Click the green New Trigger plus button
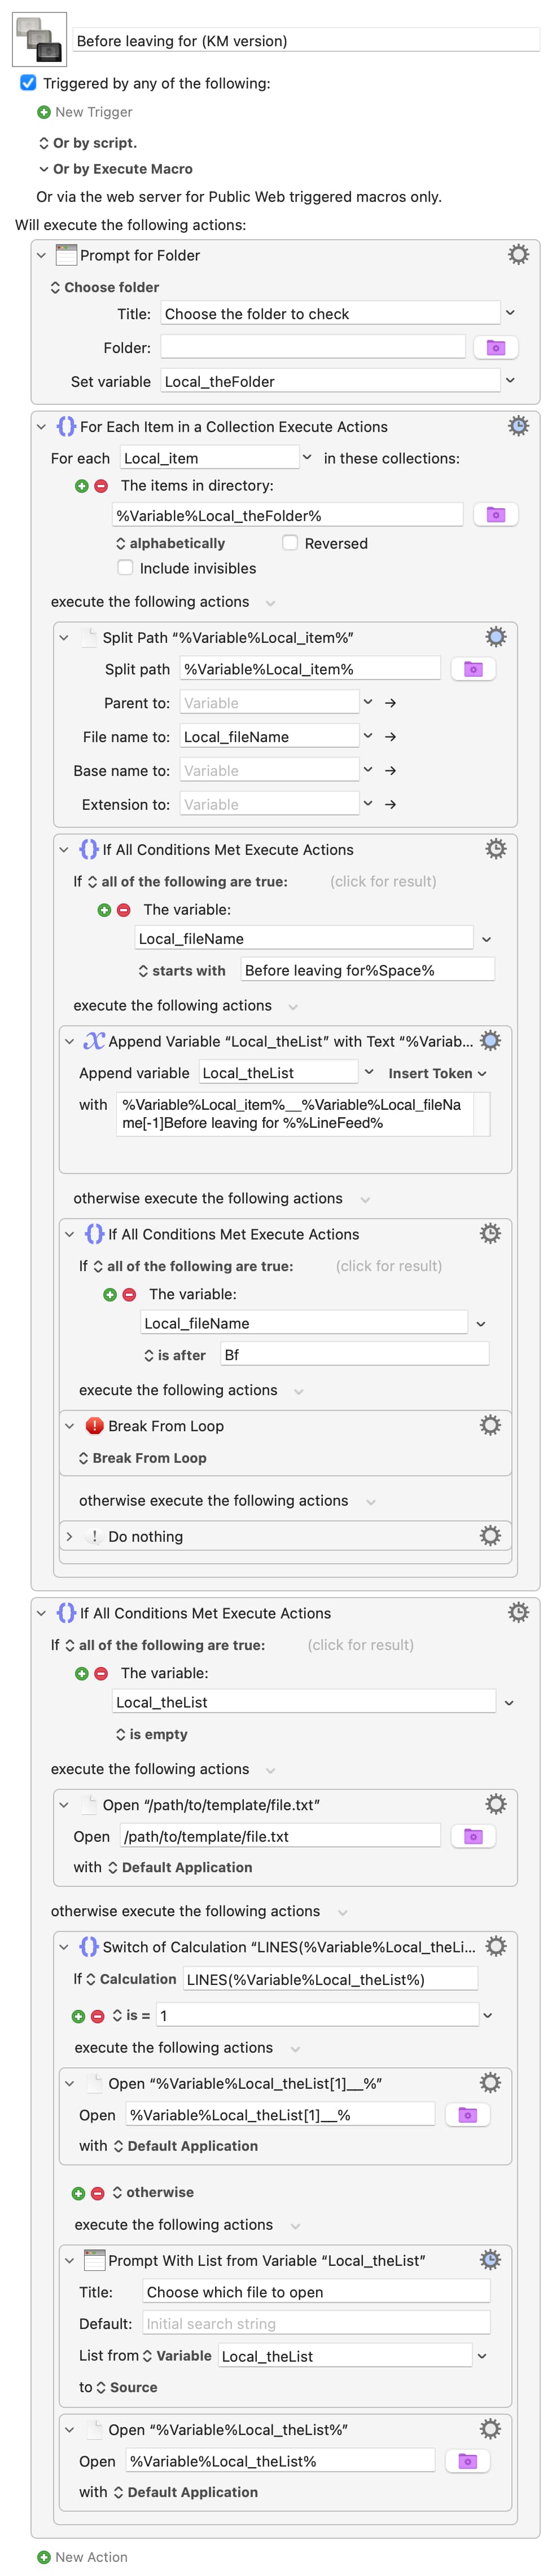Viewport: 552px width, 2576px height. 43,112
